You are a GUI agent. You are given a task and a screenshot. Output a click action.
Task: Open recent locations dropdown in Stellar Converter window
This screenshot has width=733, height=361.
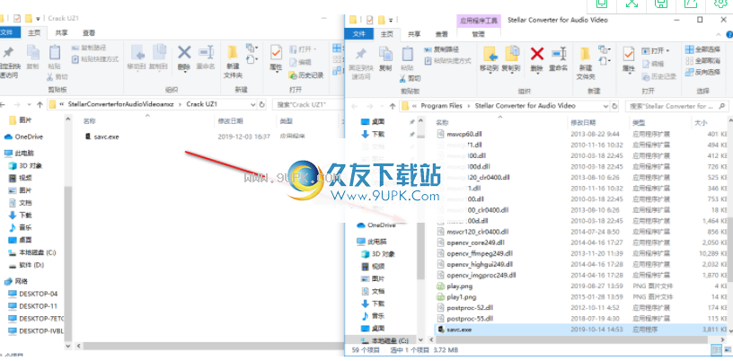point(382,106)
